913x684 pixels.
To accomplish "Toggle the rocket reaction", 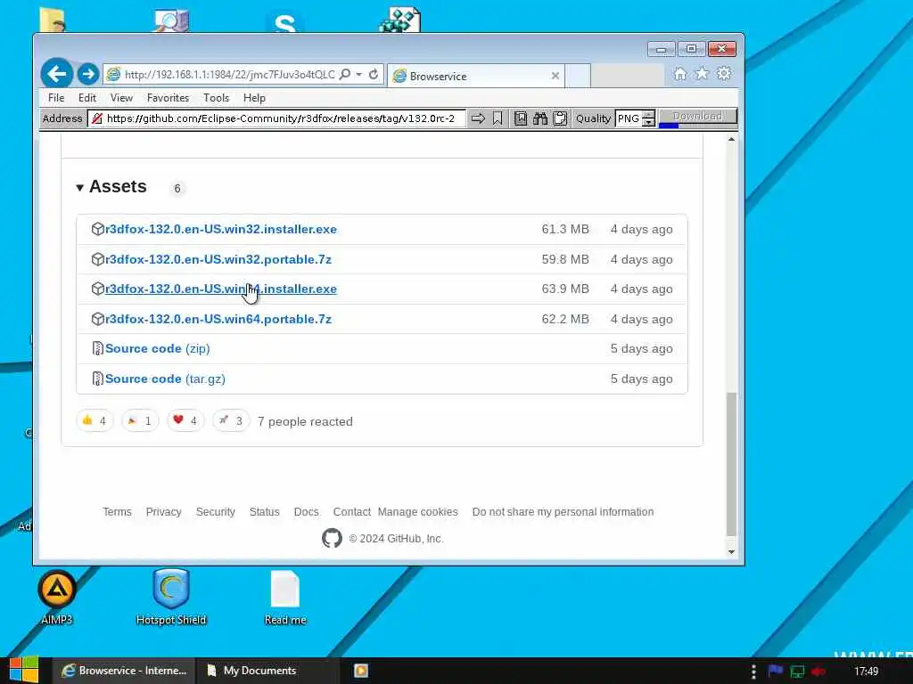I will 231,420.
